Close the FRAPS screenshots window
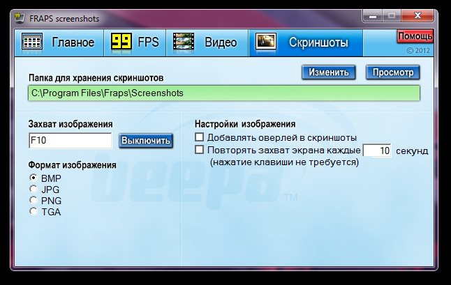The width and height of the screenshot is (451, 285). (417, 16)
